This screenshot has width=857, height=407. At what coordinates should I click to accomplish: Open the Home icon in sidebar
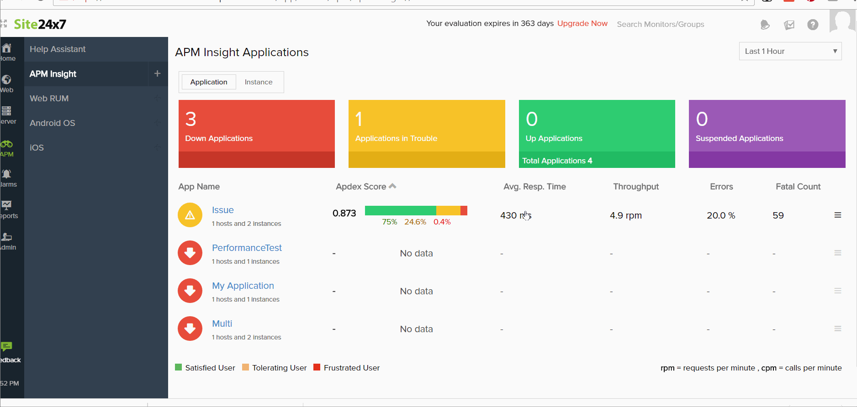(x=7, y=48)
